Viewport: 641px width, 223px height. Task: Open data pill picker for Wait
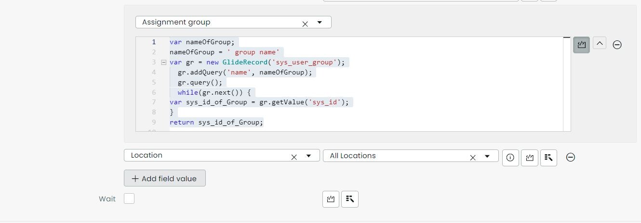[350, 199]
